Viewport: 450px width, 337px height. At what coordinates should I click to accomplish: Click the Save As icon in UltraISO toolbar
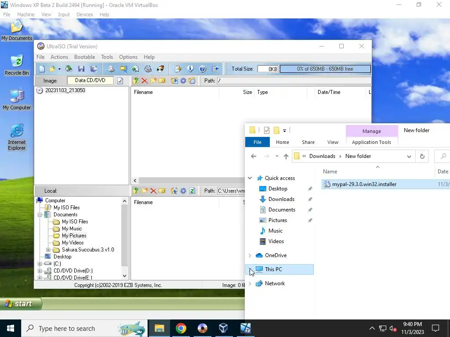coord(94,69)
